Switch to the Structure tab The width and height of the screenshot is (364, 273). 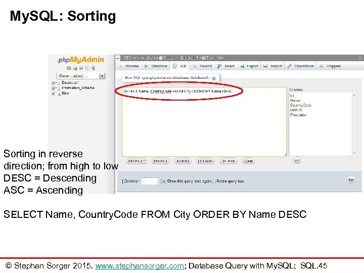click(x=156, y=66)
